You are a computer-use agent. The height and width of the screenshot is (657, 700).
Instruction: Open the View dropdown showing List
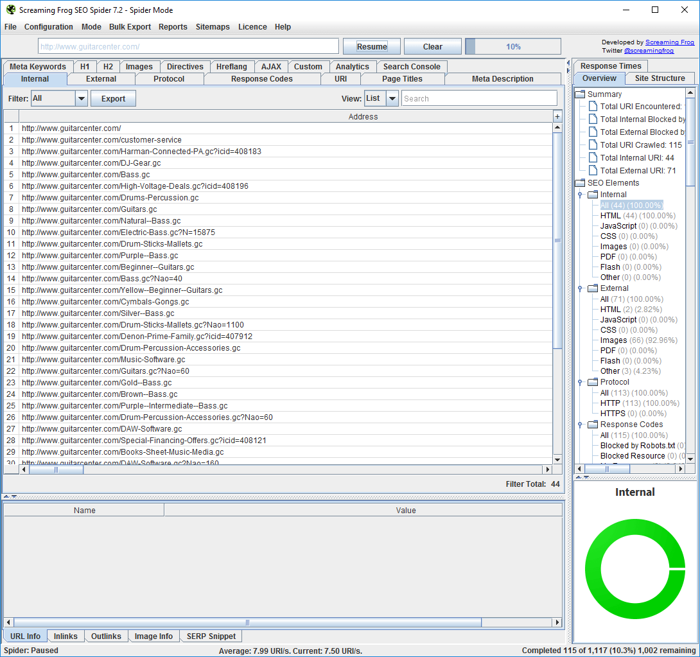click(x=392, y=99)
